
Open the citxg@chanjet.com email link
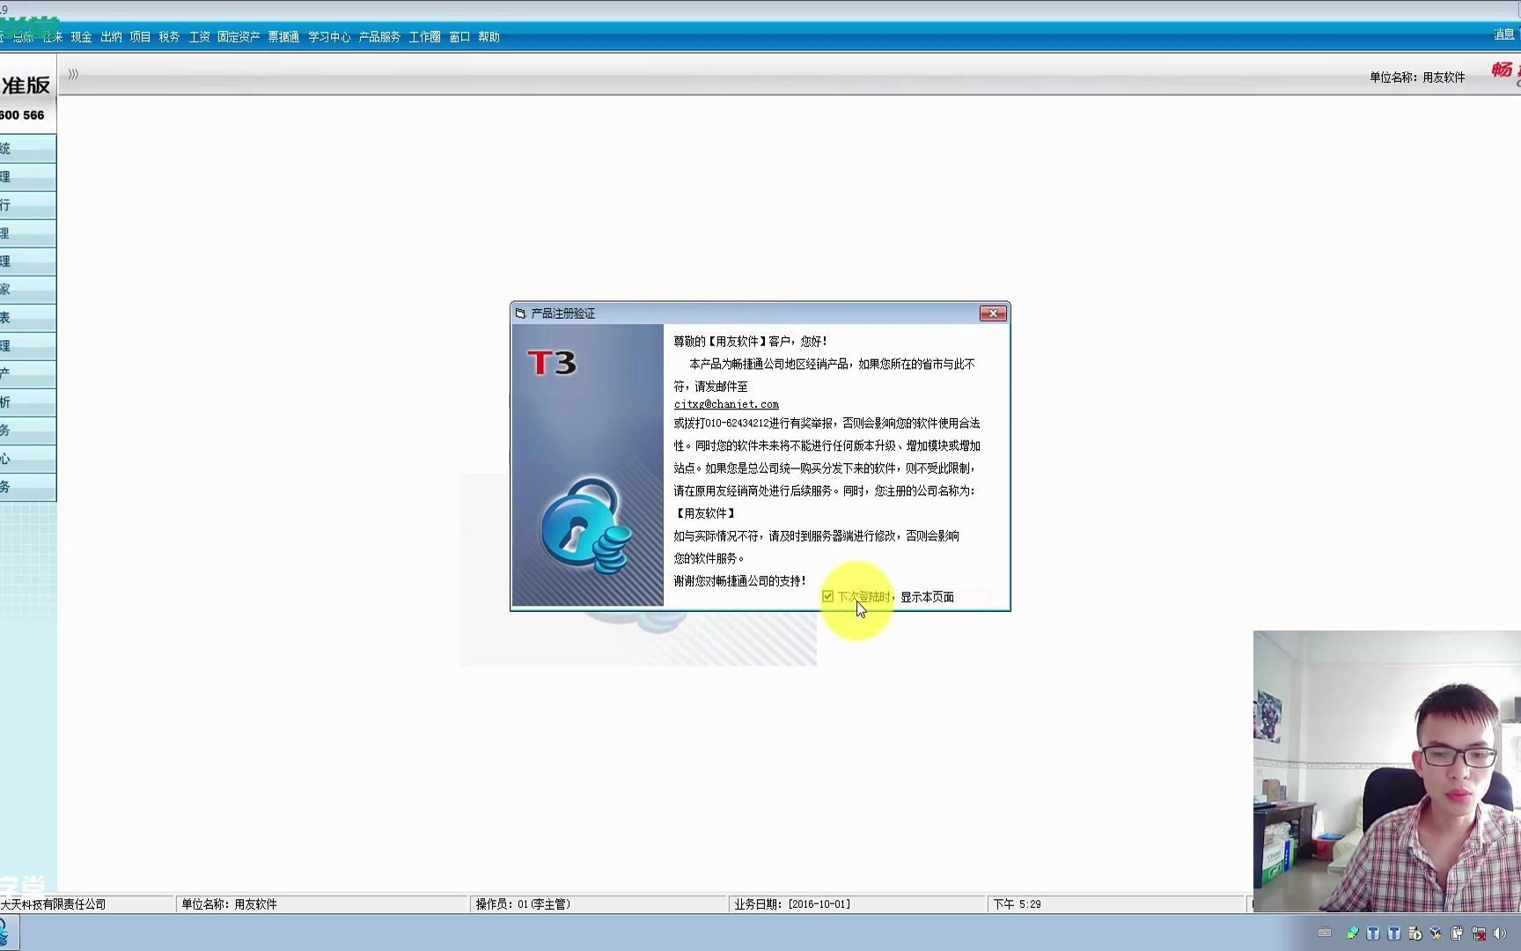[x=726, y=404]
